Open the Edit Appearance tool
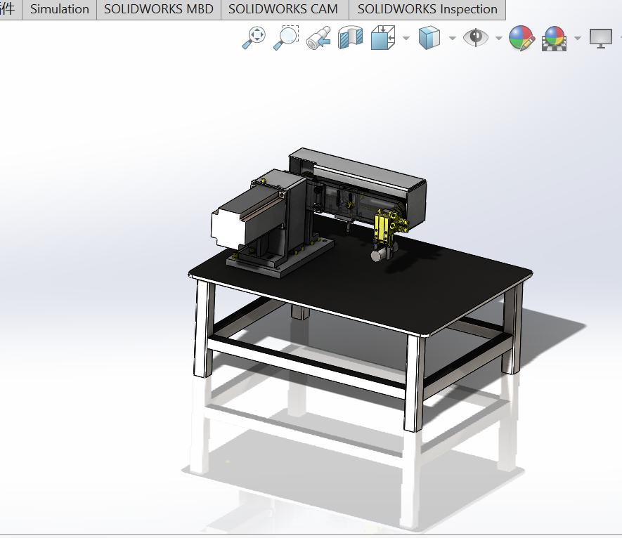This screenshot has width=622, height=538. 522,38
